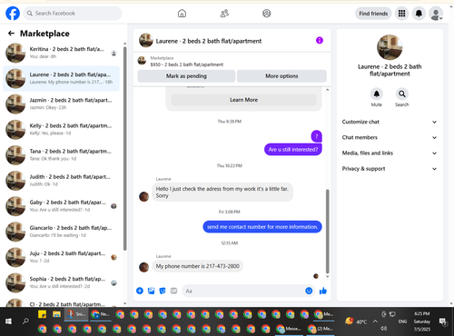Expand the Customize chat section
The width and height of the screenshot is (454, 336).
point(390,122)
